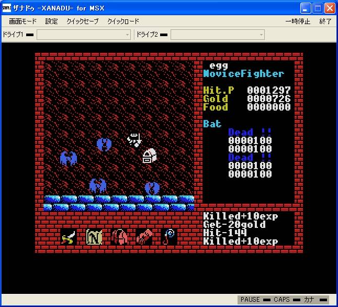Screen dimensions: 338x307
Task: Pause emulation with 一時停止
Action: (x=298, y=21)
